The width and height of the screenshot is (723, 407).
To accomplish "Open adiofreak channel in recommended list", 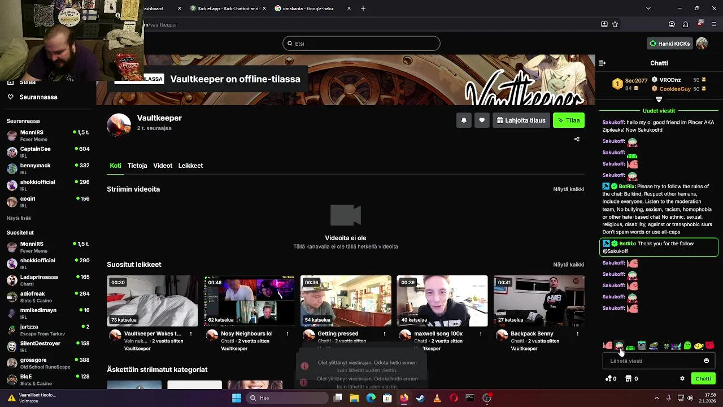I will pos(48,297).
